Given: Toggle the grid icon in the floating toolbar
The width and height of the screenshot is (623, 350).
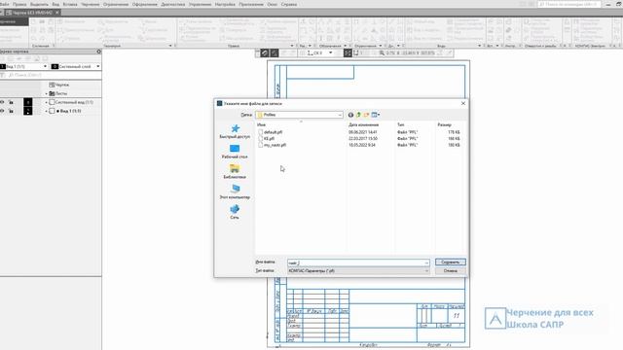Looking at the screenshot, I should coord(348,52).
